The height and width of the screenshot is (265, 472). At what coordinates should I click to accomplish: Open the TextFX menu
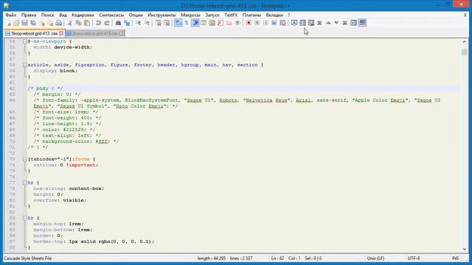231,15
